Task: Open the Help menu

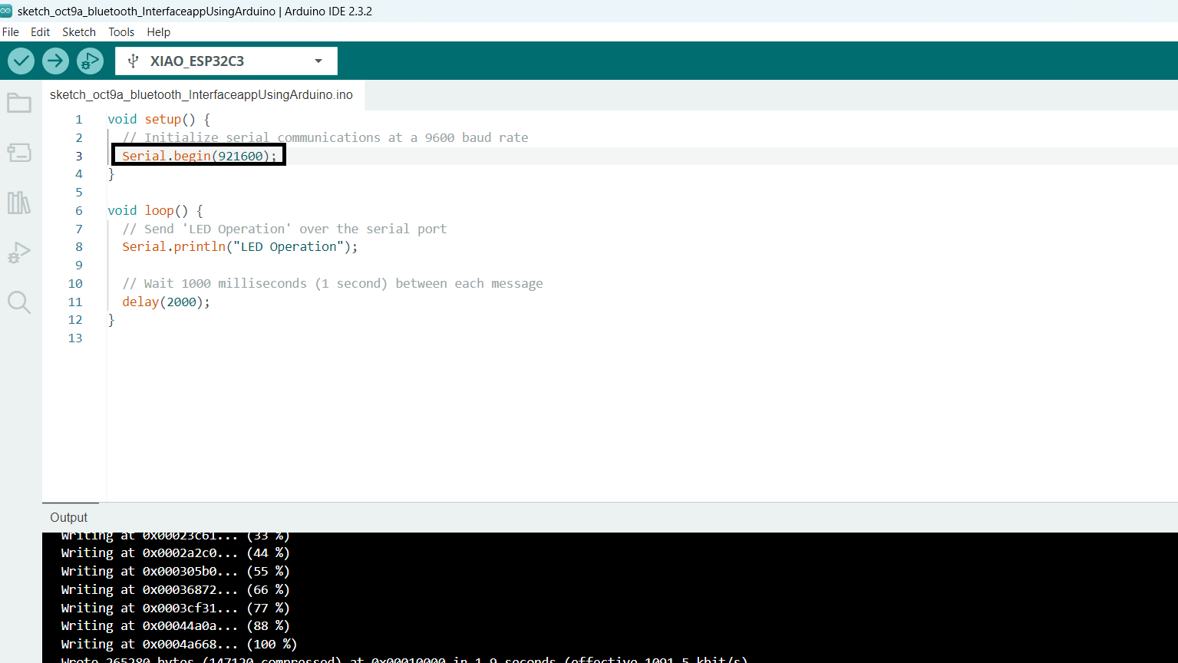Action: click(x=158, y=32)
